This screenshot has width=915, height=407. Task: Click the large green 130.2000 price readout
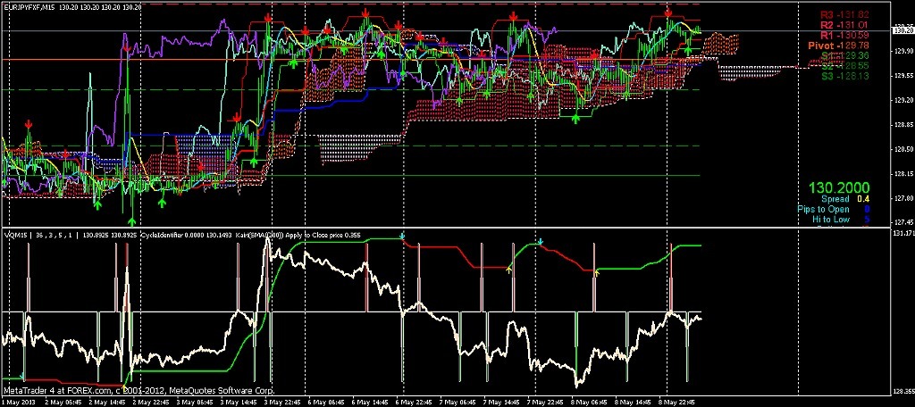click(839, 188)
